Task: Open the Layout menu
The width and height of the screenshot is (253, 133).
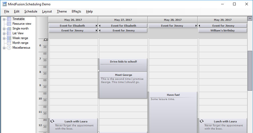Action: click(47, 11)
